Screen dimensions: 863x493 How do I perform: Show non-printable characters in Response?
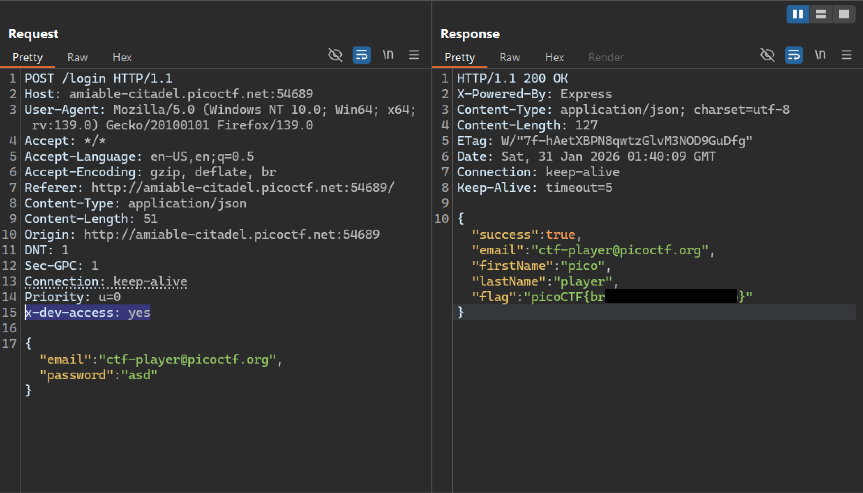(820, 55)
